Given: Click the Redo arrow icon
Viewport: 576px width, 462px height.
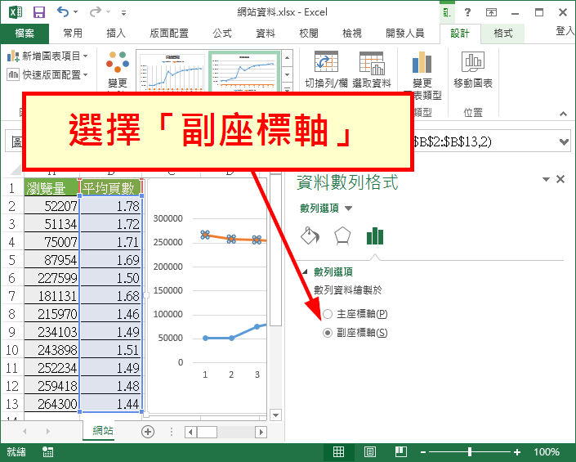Looking at the screenshot, I should click(x=96, y=12).
